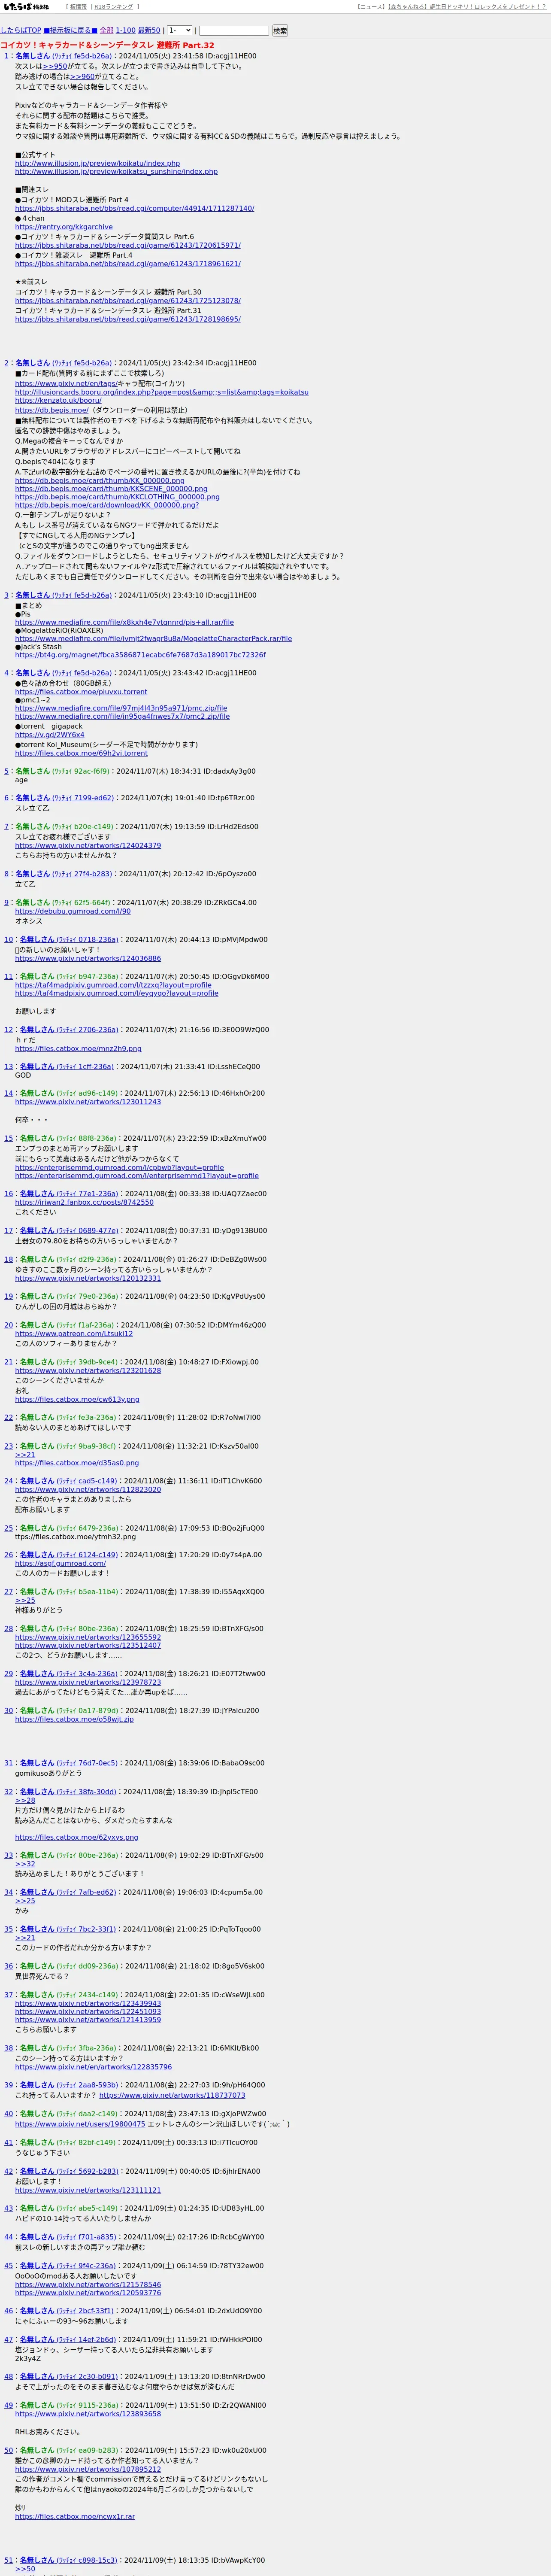The height and width of the screenshot is (2576, 551).
Task: Open bt4g.org magnet link for Jack's Stash
Action: coord(140,655)
